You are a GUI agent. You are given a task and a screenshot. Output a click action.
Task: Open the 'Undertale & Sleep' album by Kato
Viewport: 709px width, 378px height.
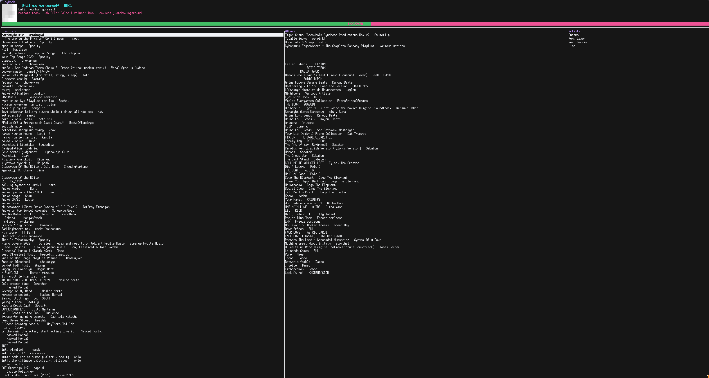(x=299, y=42)
